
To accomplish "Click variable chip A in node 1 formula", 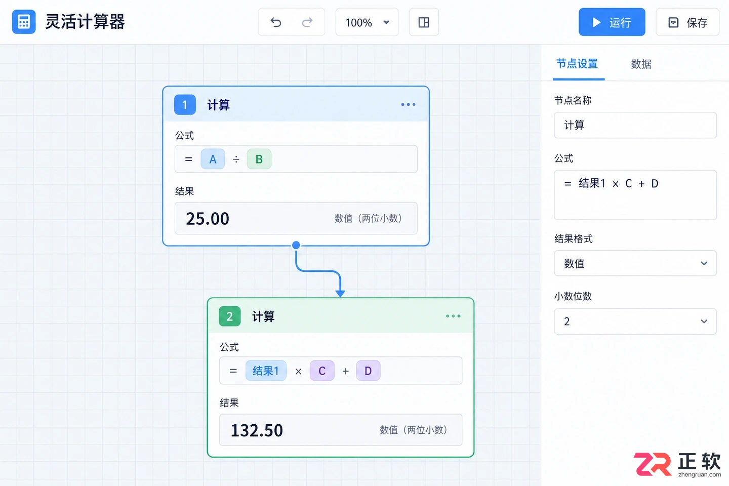I will [213, 159].
